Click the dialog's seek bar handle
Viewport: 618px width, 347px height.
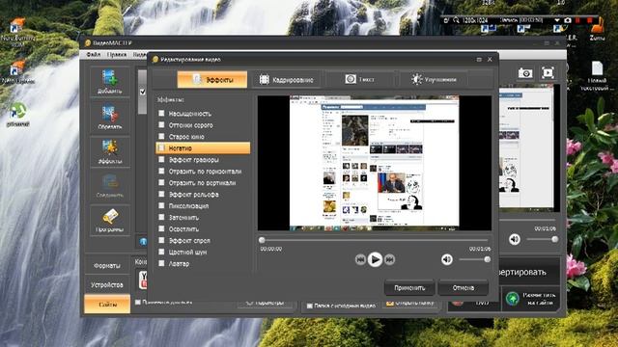(x=262, y=240)
